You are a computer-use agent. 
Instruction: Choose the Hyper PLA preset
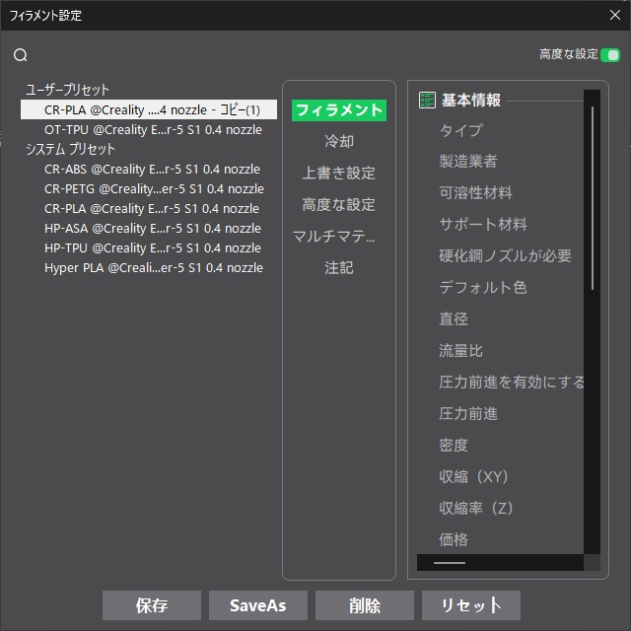[153, 267]
